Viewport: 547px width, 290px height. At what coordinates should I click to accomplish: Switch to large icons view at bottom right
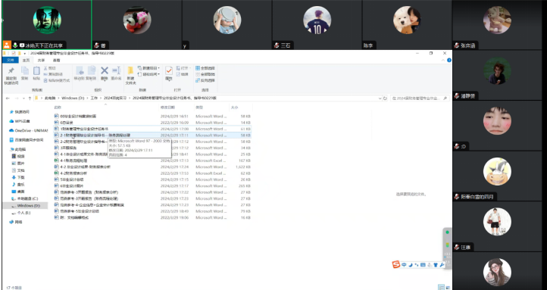[448, 288]
